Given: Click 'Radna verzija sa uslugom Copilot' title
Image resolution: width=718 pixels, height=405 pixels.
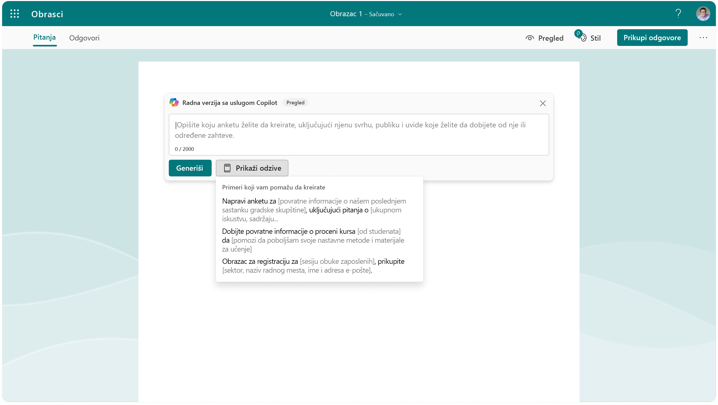Looking at the screenshot, I should 230,103.
